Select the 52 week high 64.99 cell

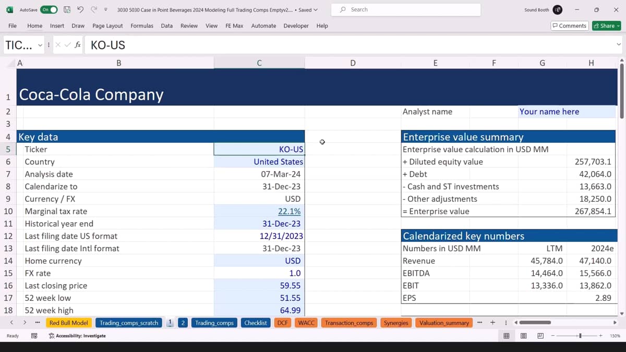coord(259,310)
